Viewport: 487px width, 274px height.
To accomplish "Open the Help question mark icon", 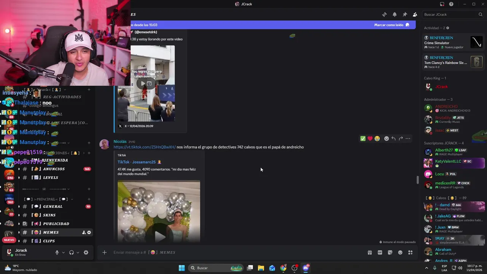I will 451,4.
